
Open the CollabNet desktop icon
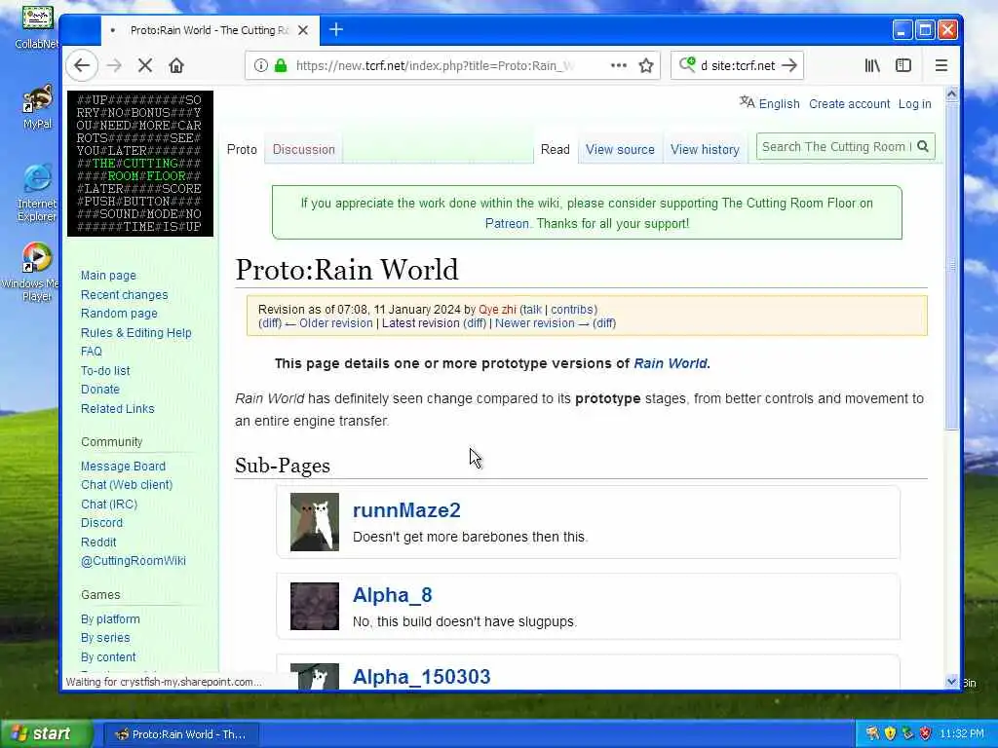pyautogui.click(x=38, y=26)
